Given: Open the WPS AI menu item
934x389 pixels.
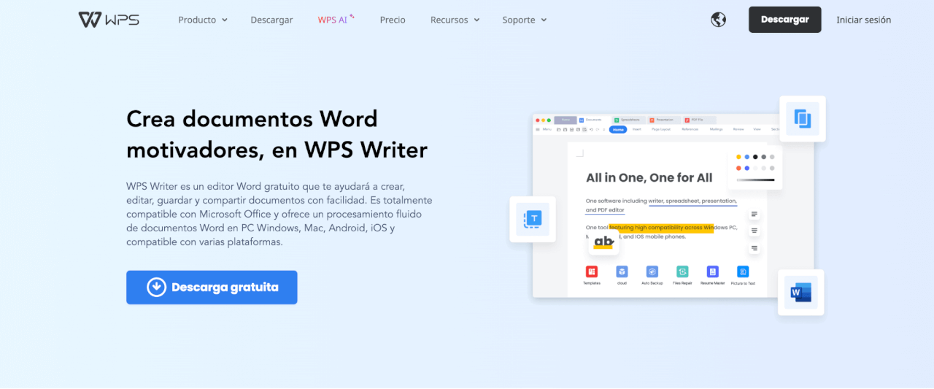Looking at the screenshot, I should (x=336, y=20).
